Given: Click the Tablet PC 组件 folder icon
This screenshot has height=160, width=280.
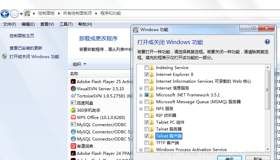Looking at the screenshot, I should coord(151,122).
